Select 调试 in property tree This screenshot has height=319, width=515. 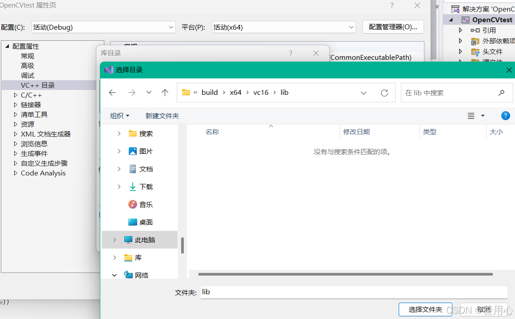point(28,75)
